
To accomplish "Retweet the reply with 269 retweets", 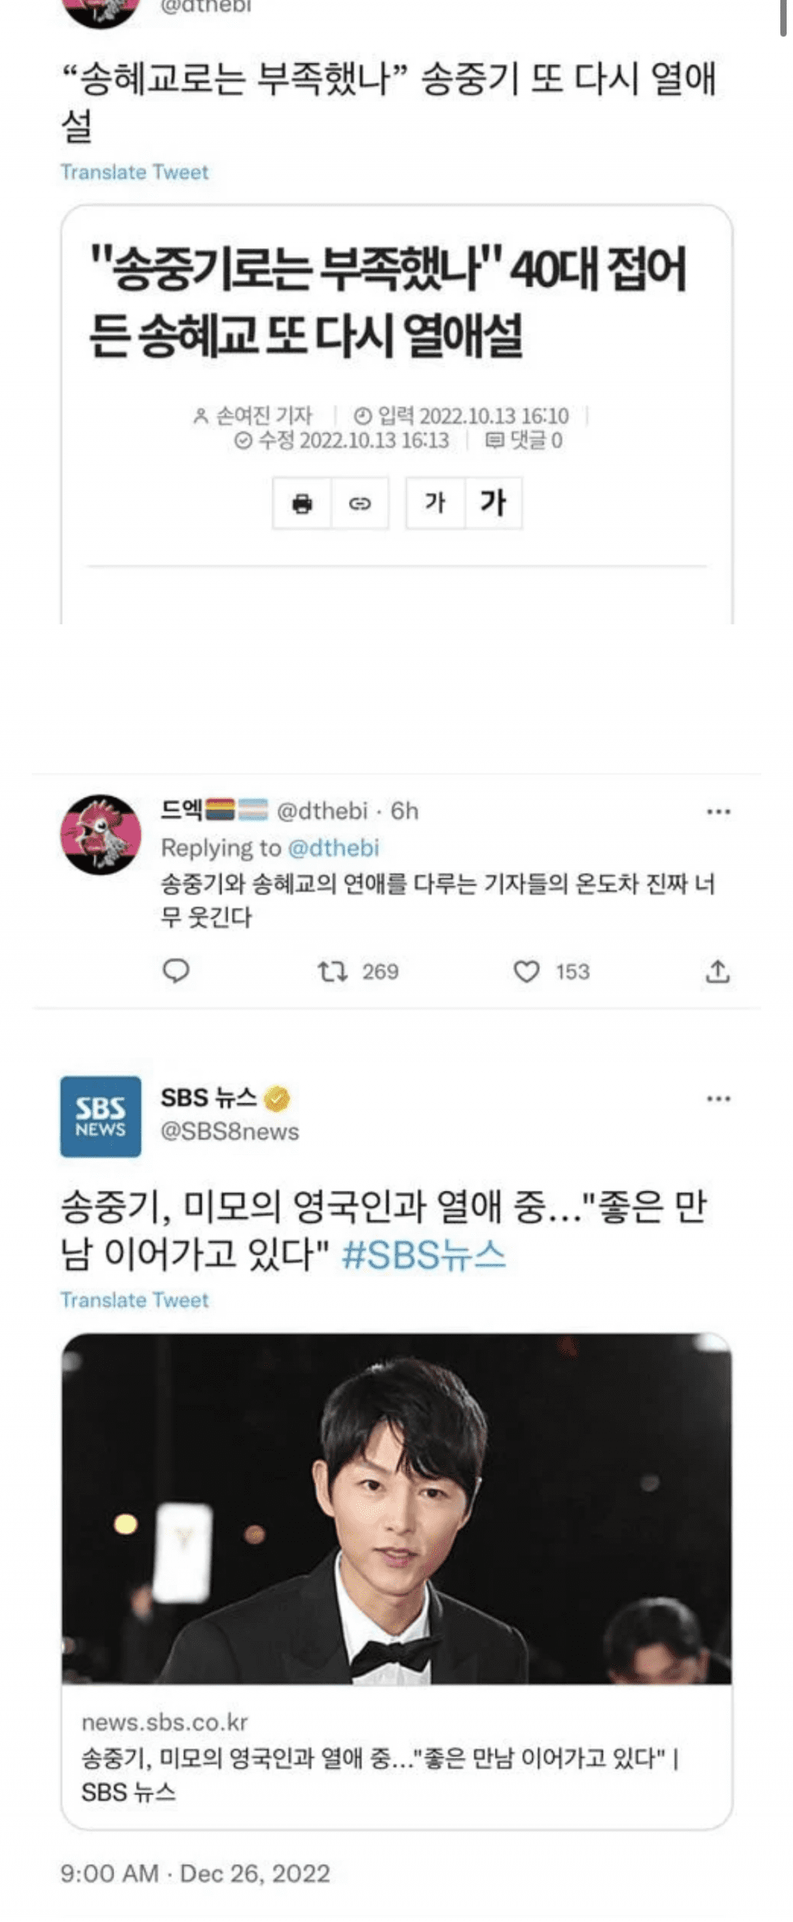I will click(332, 972).
